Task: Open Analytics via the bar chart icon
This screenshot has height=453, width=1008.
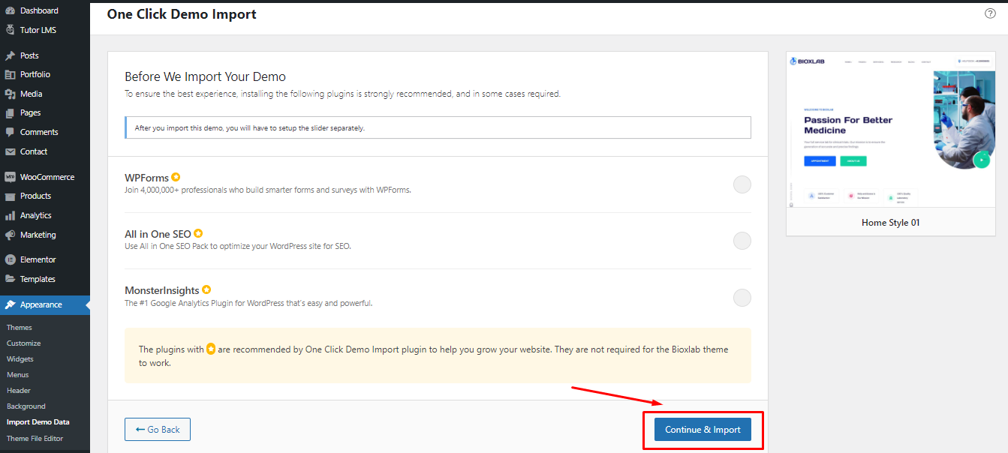Action: tap(10, 215)
